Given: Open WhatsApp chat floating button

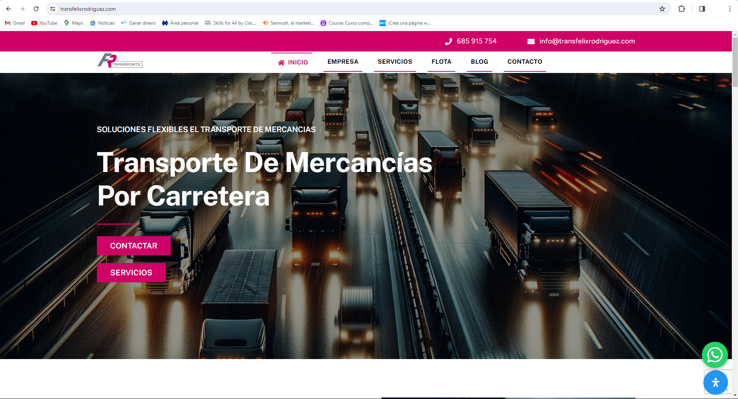Looking at the screenshot, I should (x=715, y=355).
